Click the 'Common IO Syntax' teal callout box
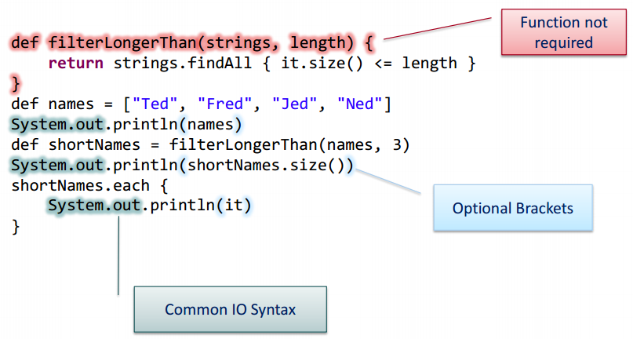Screen dimensions: 633x339 click(x=230, y=309)
